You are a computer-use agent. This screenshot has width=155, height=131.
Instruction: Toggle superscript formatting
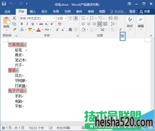[x=52, y=24]
